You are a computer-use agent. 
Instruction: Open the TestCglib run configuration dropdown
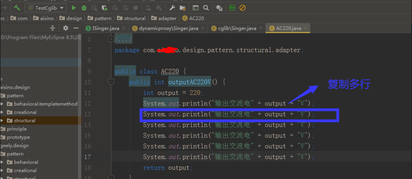46,8
